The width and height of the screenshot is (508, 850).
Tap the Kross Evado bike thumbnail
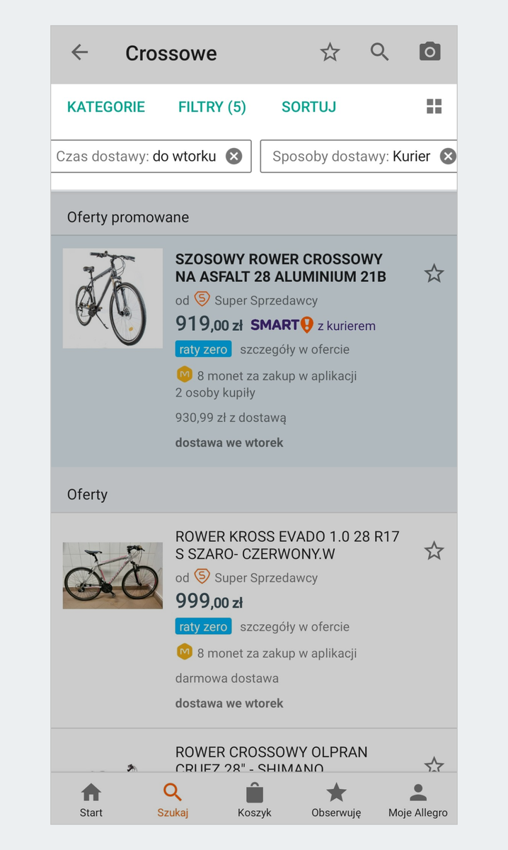112,576
